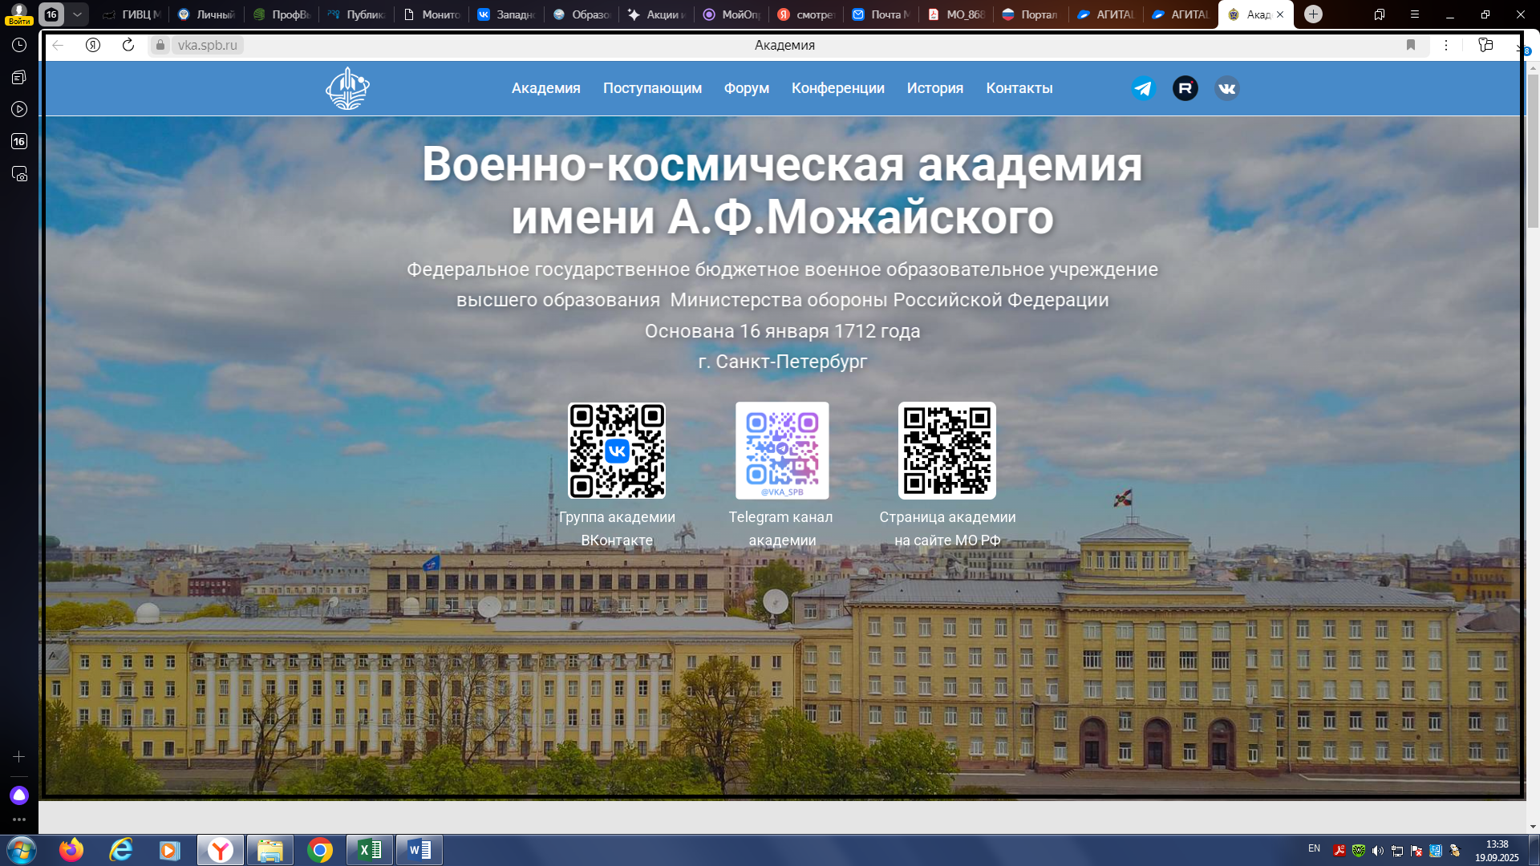Image resolution: width=1540 pixels, height=866 pixels.
Task: Open the three-dot page menu
Action: point(1446,45)
